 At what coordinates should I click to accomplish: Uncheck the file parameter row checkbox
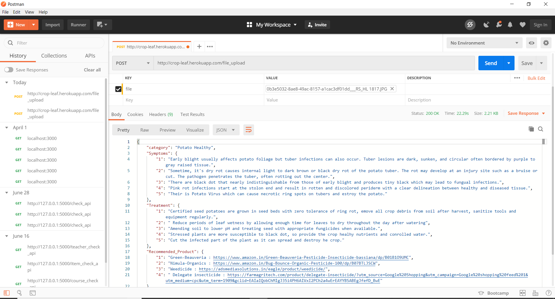tap(118, 89)
